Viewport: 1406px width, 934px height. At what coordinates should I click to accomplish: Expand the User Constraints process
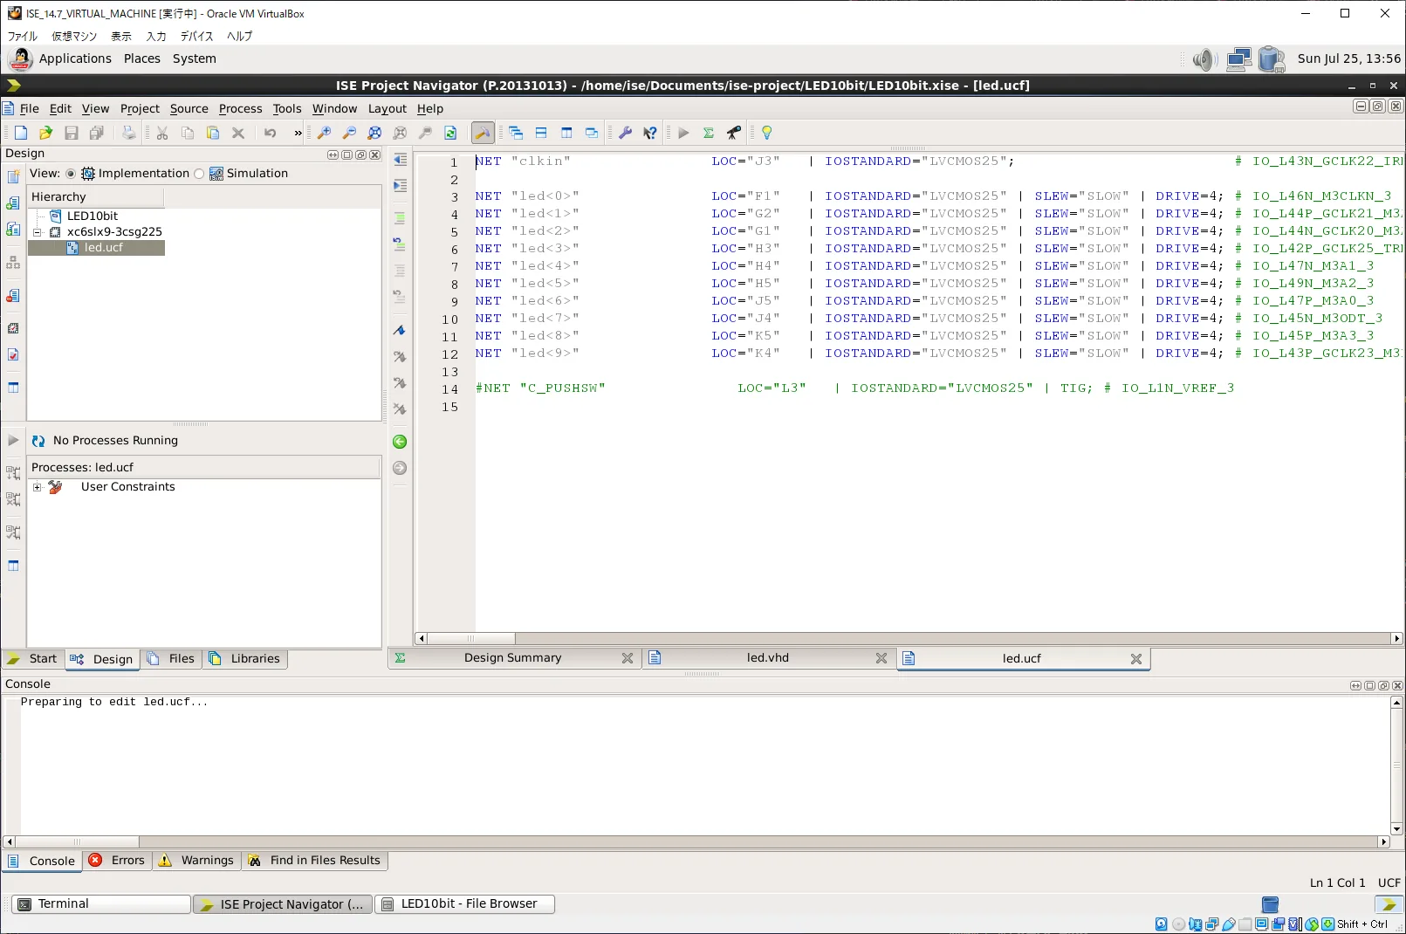click(x=37, y=487)
